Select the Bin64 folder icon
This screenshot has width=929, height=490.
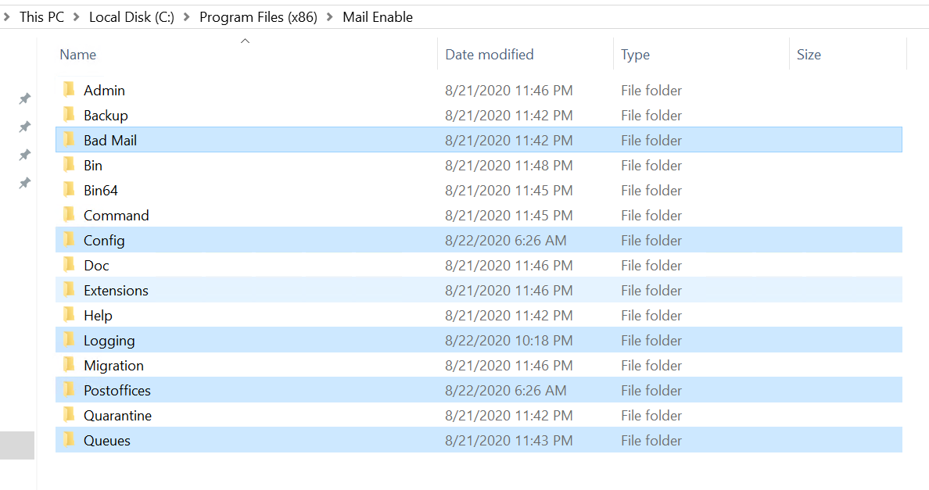pos(69,190)
